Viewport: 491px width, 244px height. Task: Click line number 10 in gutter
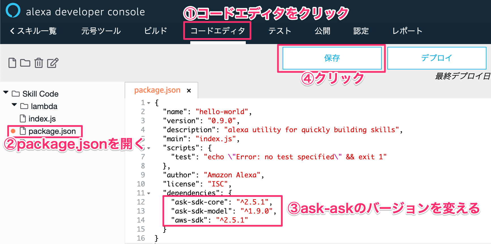pos(141,184)
